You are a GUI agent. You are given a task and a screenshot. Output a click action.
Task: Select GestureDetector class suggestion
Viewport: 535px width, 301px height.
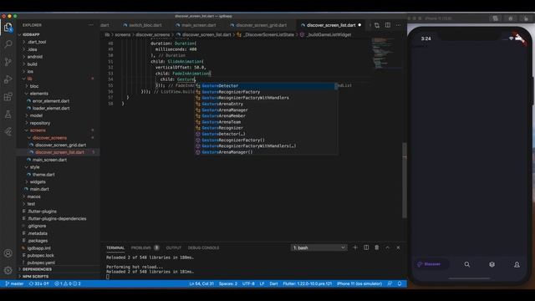point(266,85)
